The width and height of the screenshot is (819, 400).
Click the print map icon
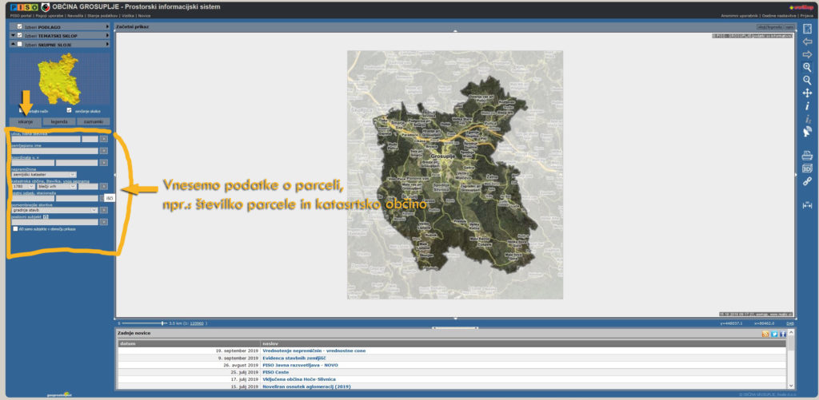(807, 155)
